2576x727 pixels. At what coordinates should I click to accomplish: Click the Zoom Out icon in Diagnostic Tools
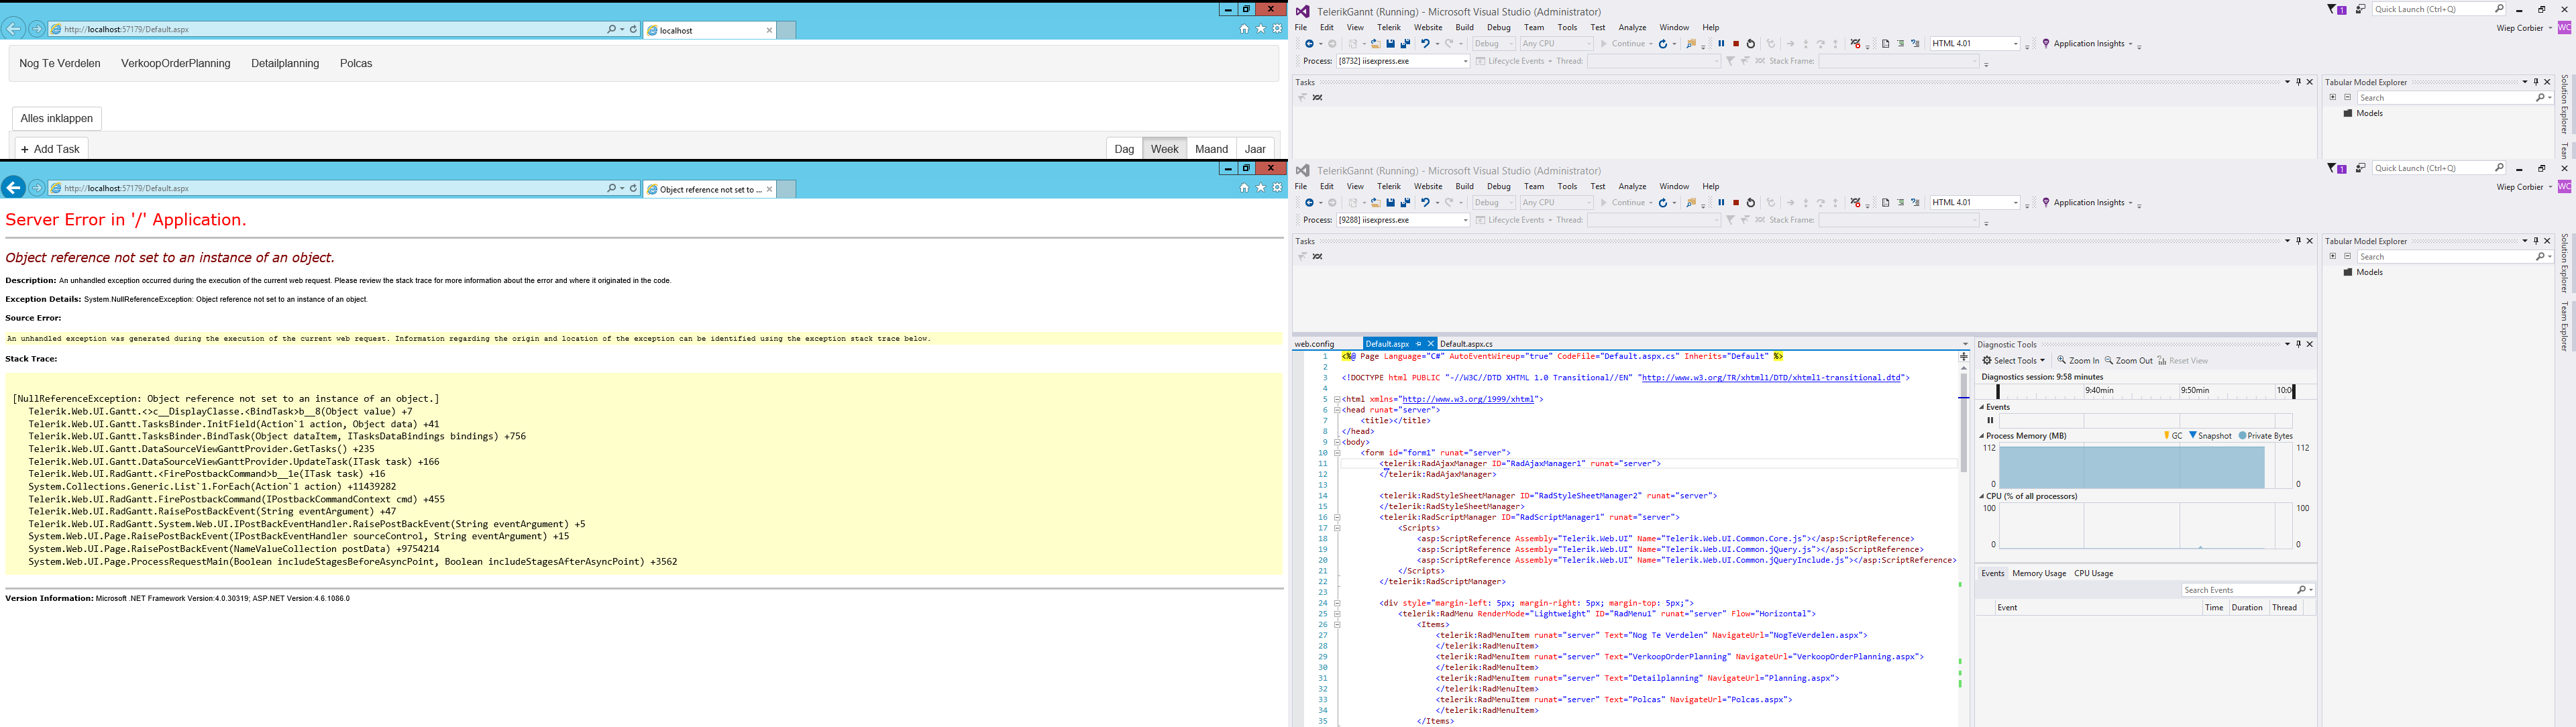2110,361
